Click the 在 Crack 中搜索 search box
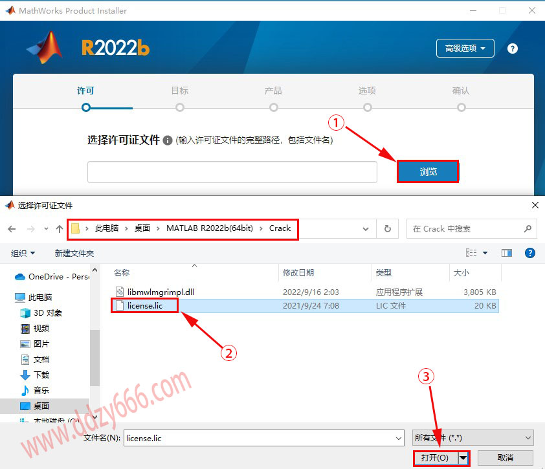 [472, 228]
